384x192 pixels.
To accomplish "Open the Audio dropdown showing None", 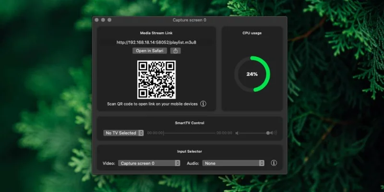I will [233, 163].
